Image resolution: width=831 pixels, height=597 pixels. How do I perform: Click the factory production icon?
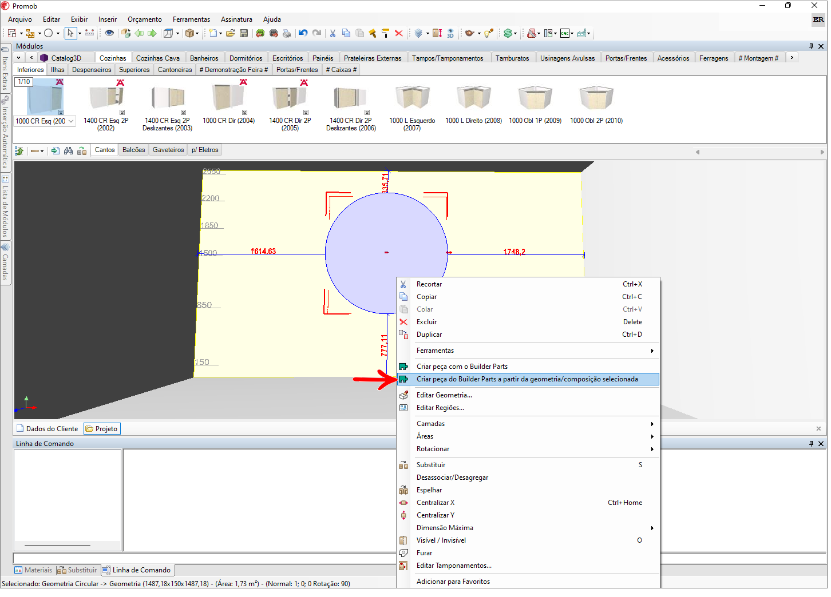coord(581,33)
